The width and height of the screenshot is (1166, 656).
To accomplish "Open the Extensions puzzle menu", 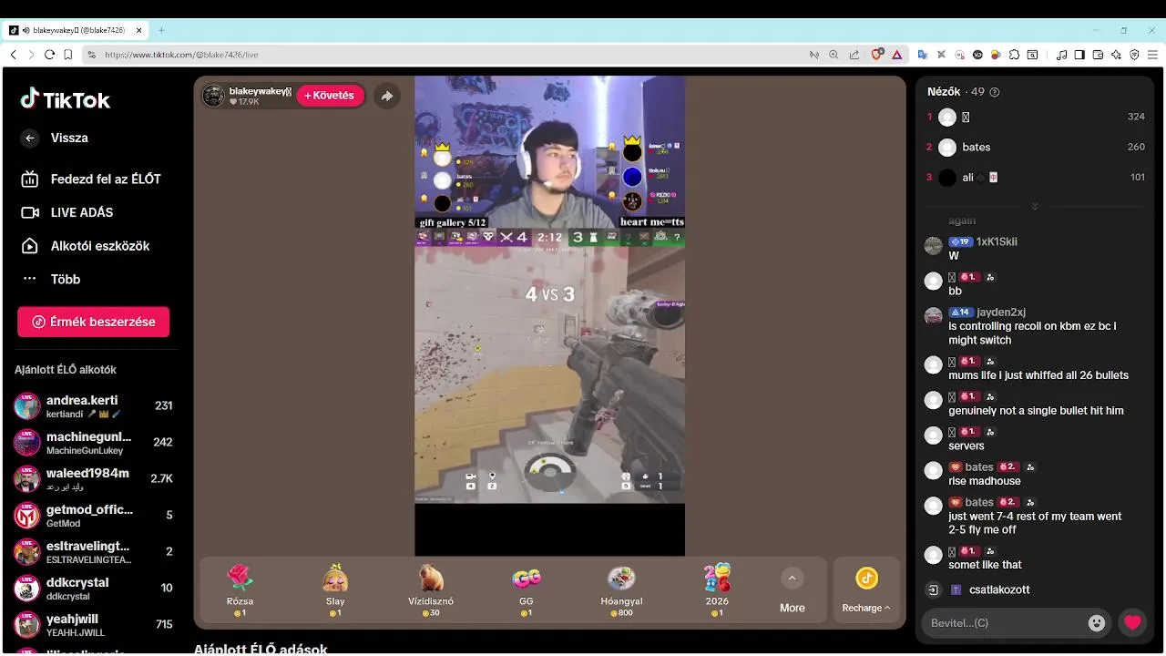I will point(1014,55).
